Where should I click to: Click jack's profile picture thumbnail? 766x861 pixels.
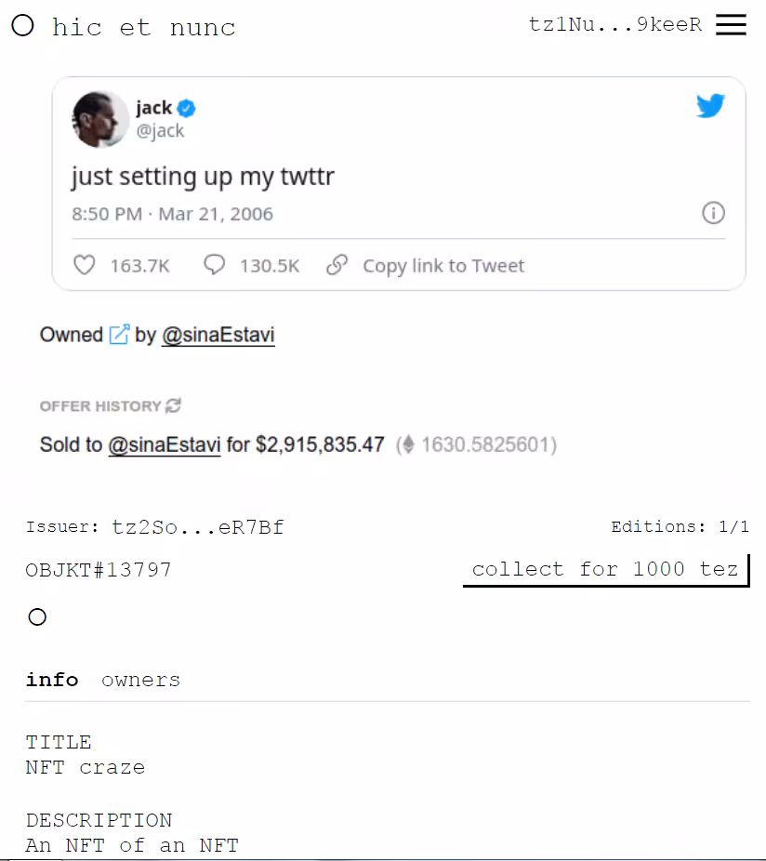pyautogui.click(x=100, y=119)
